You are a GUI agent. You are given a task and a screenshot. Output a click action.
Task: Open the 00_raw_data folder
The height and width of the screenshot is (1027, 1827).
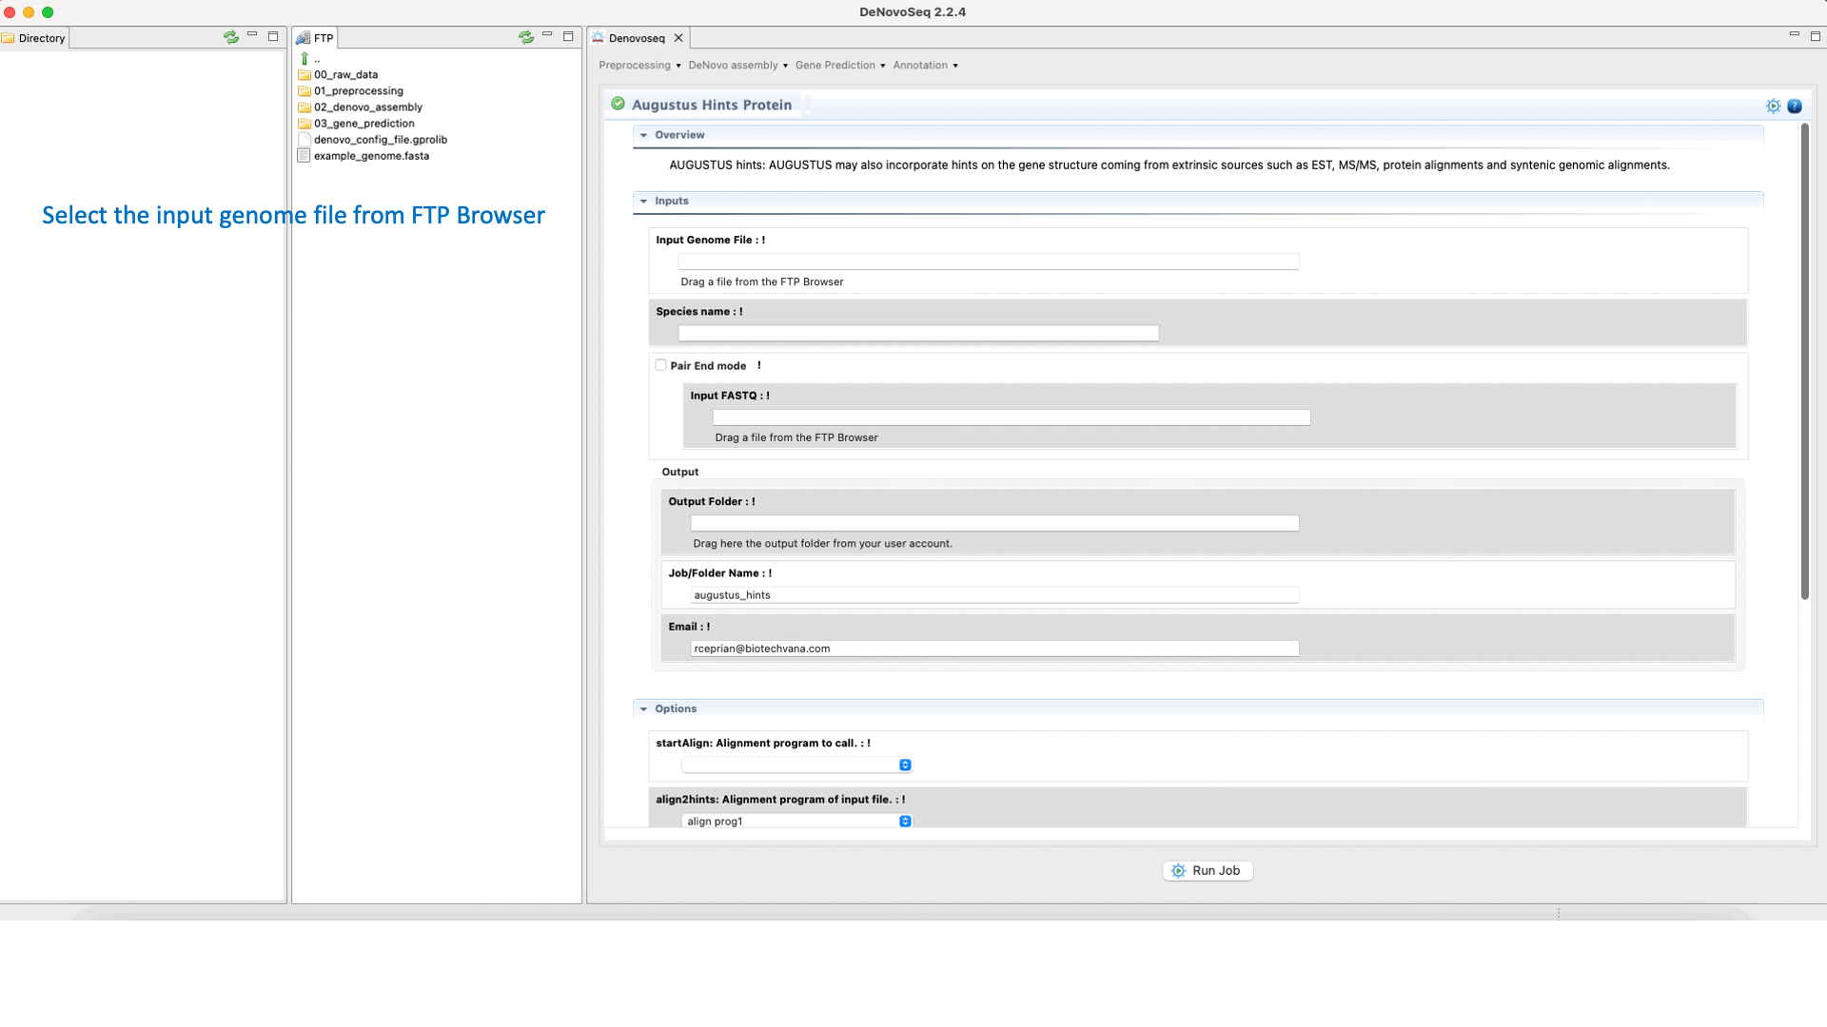pyautogui.click(x=345, y=75)
